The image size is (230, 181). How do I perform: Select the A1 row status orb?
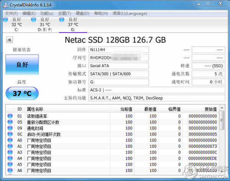10,146
